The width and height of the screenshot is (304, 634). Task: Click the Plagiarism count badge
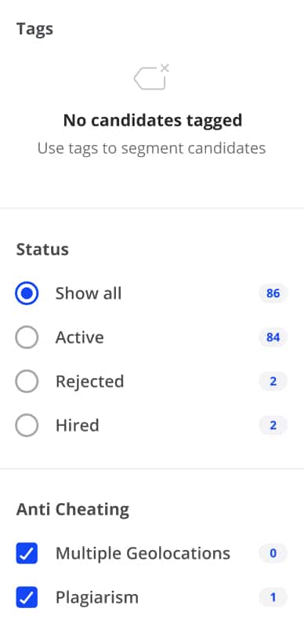pyautogui.click(x=273, y=597)
